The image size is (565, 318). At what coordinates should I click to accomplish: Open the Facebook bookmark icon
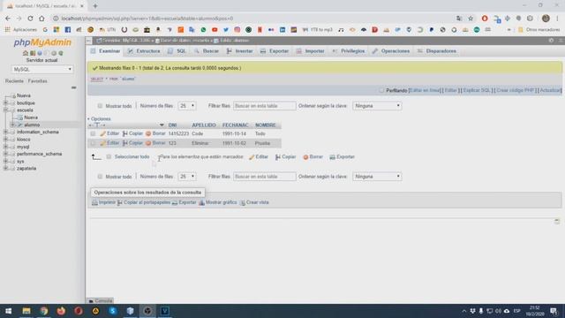tap(68, 29)
